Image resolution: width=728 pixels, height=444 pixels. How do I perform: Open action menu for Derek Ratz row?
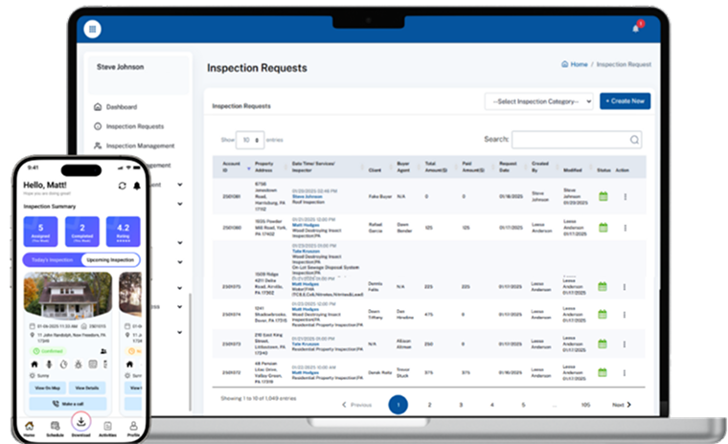click(625, 372)
